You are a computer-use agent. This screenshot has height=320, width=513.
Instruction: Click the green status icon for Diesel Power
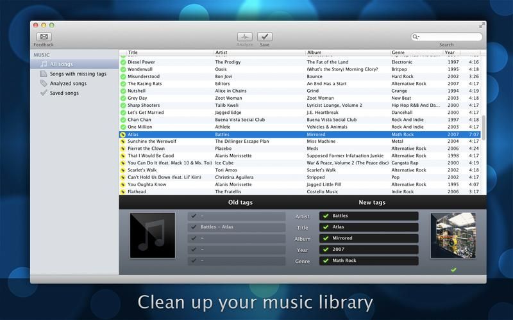coord(123,62)
